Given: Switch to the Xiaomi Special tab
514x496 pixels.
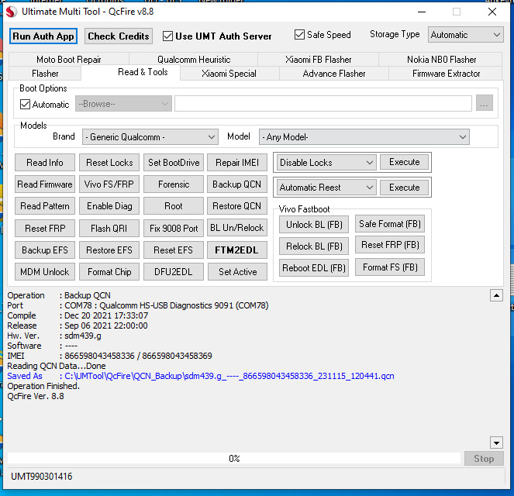Looking at the screenshot, I should (x=229, y=74).
